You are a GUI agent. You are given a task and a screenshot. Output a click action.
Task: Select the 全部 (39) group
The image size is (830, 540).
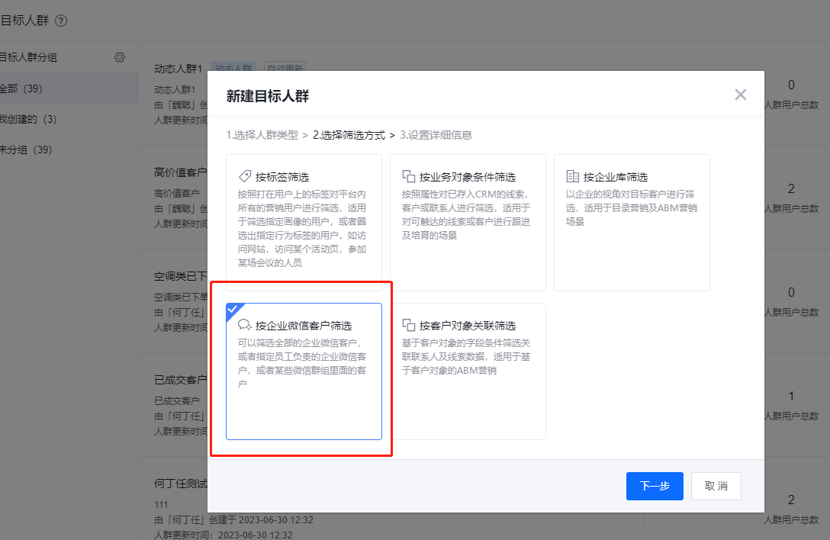(x=69, y=88)
